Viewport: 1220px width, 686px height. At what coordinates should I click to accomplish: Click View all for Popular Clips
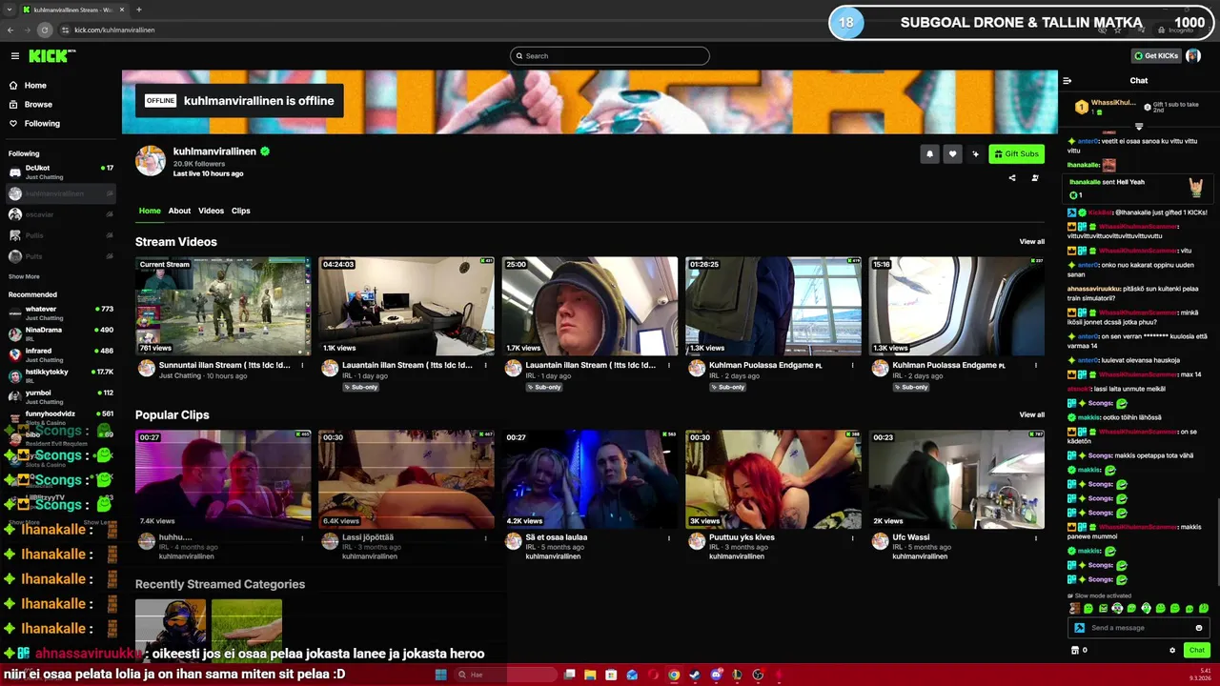tap(1031, 414)
